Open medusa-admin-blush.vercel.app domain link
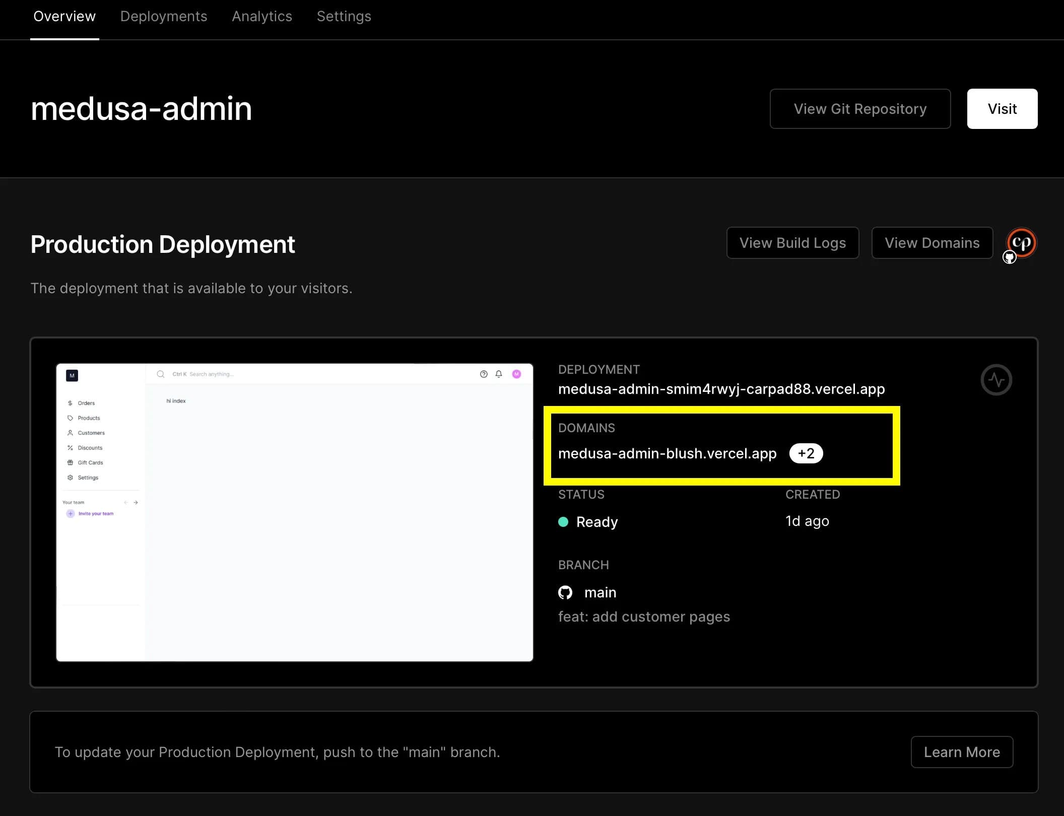 [668, 453]
